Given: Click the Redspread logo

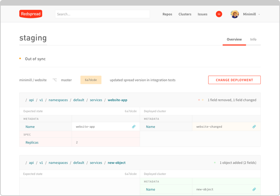Looking at the screenshot, I should click(x=31, y=14).
